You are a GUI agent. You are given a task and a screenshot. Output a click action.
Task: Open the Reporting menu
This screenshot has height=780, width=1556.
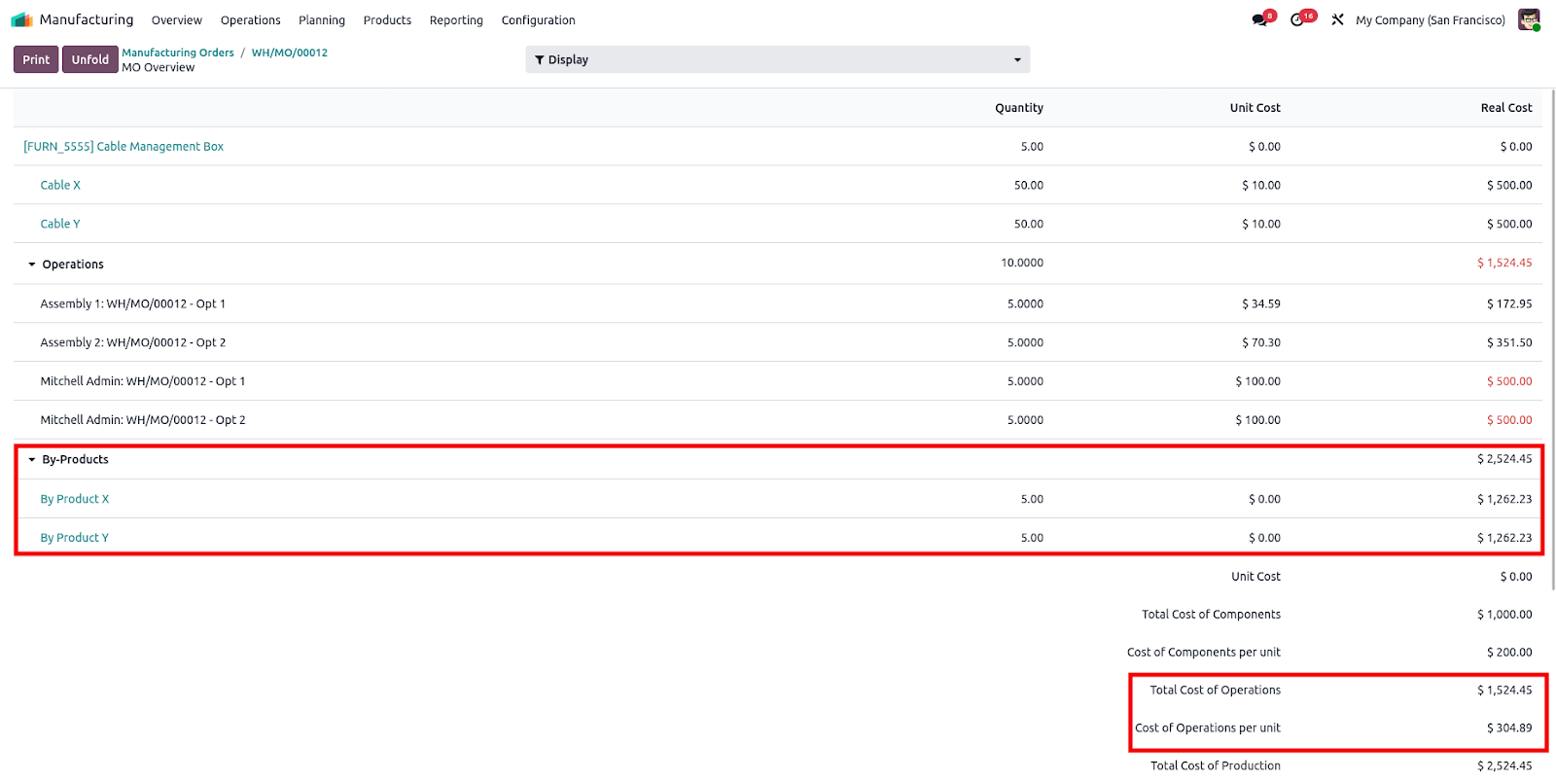click(456, 20)
